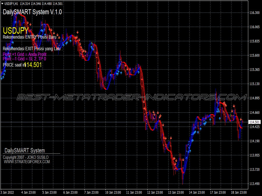Click the 17 Jan 23:00 time axis label
262x196 pixels.
218,193
